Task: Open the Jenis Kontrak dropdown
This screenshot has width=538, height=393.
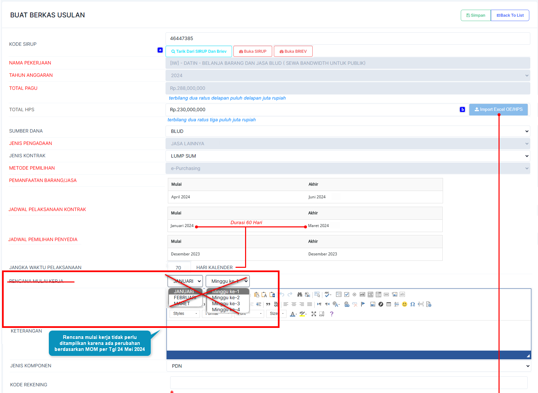Action: click(x=348, y=156)
